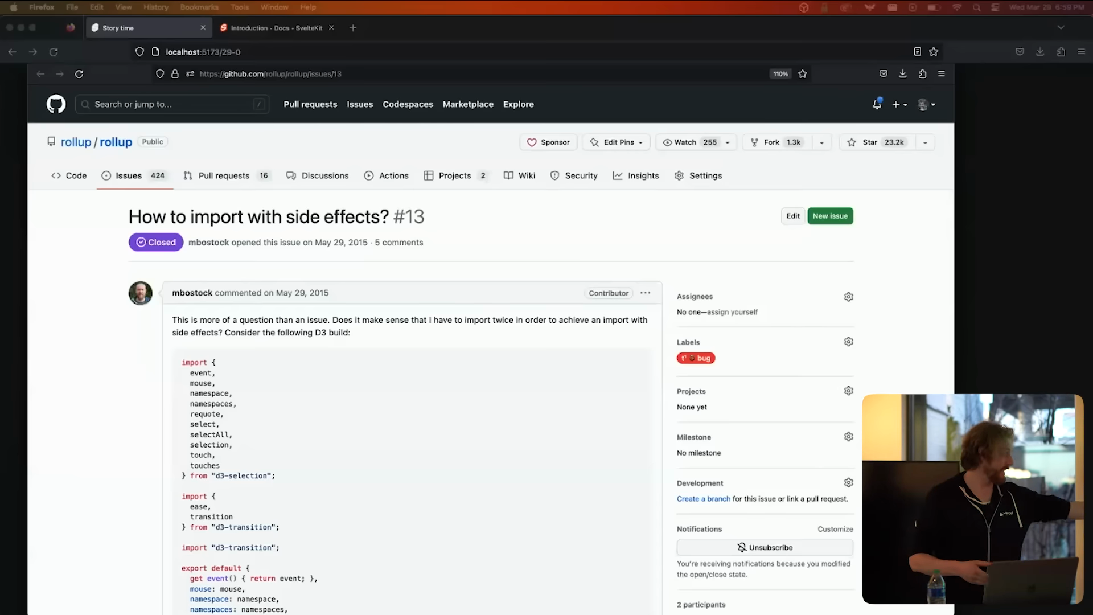Click the Labels gear icon
The height and width of the screenshot is (615, 1093).
(x=848, y=342)
